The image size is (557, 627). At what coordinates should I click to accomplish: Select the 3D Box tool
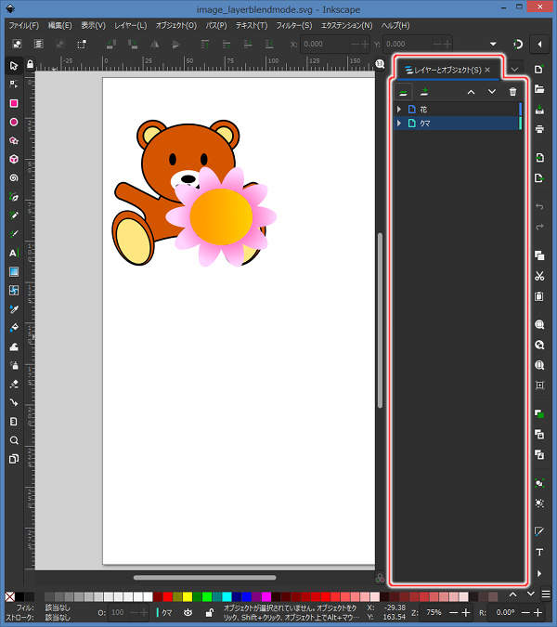pyautogui.click(x=14, y=159)
